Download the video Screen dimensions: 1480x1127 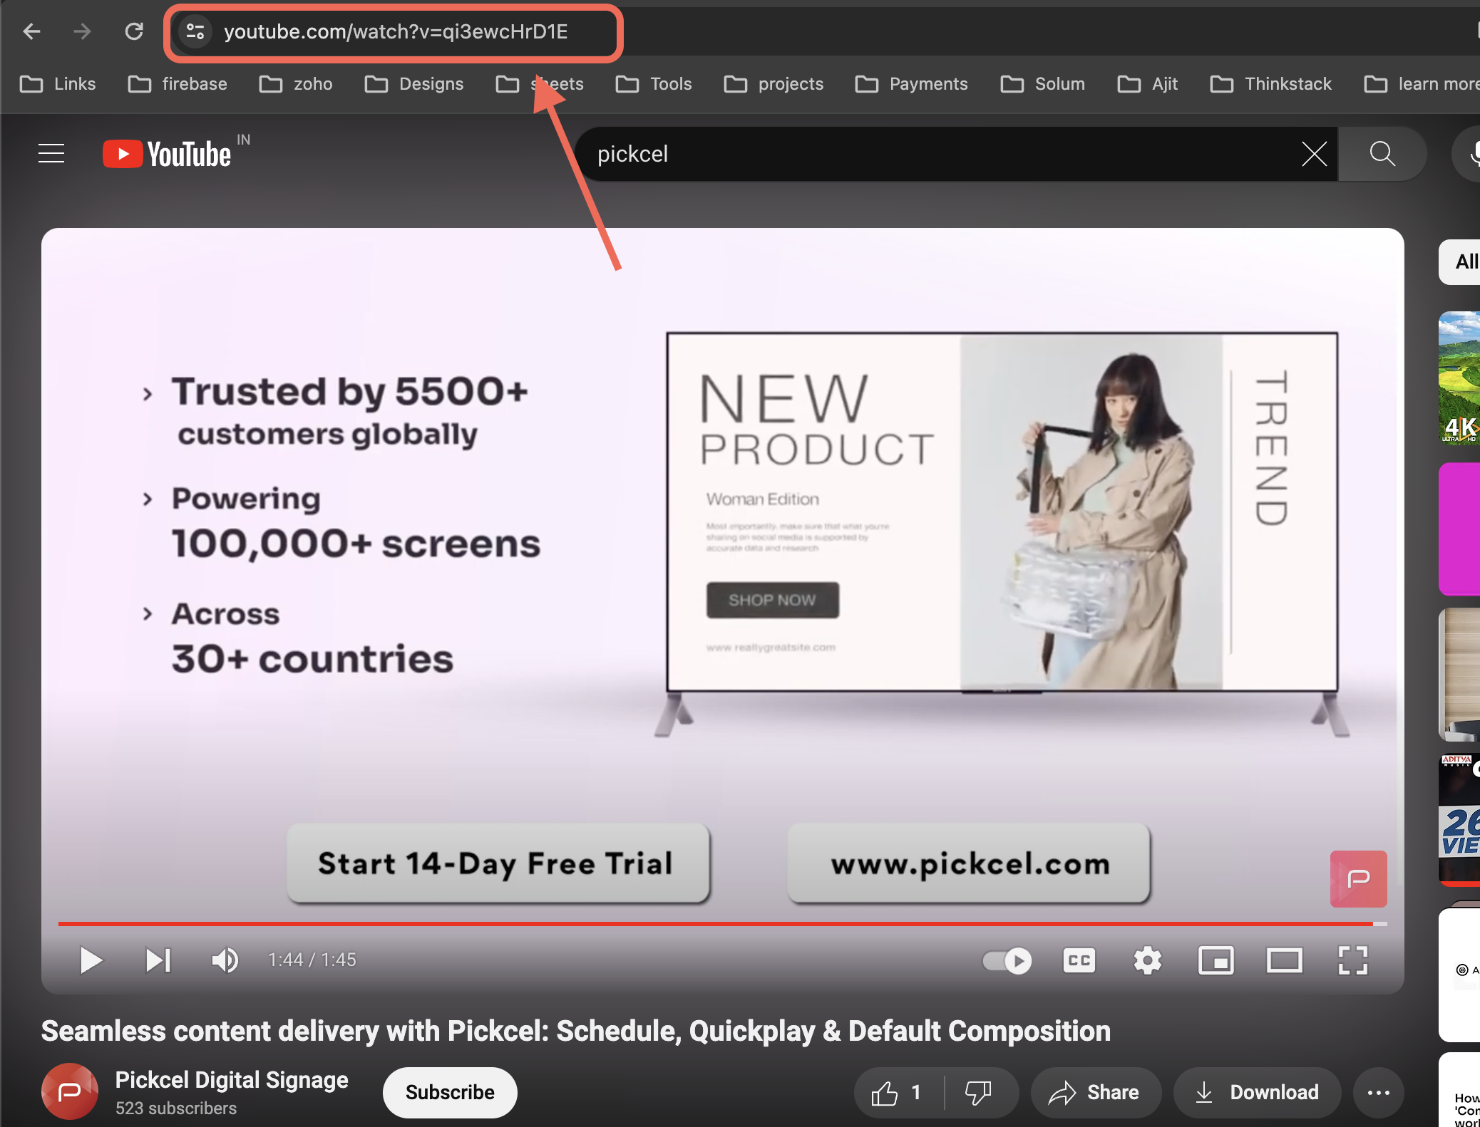click(1258, 1092)
